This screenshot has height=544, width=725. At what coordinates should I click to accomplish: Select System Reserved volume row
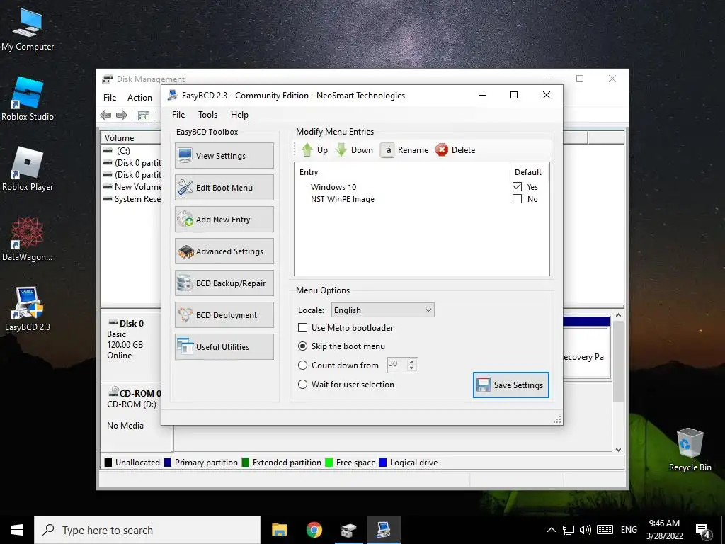[131, 199]
